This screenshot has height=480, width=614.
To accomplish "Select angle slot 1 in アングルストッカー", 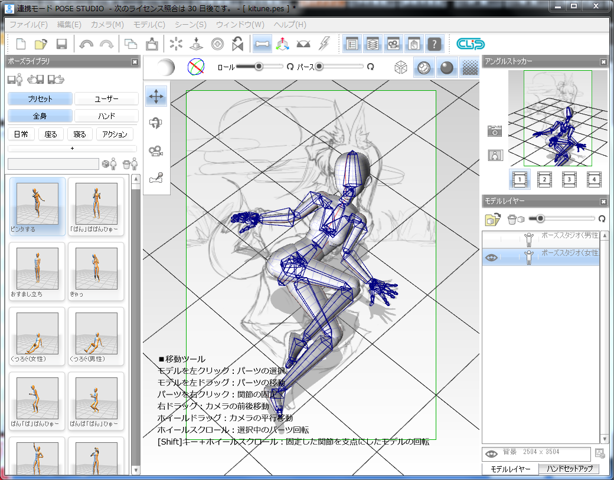I will pyautogui.click(x=520, y=179).
